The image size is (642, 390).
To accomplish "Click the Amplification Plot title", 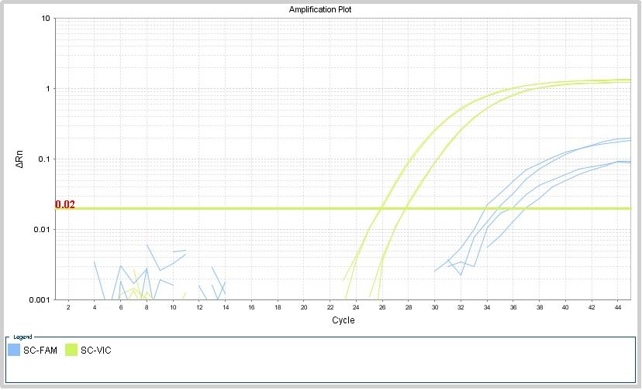I will 320,9.
